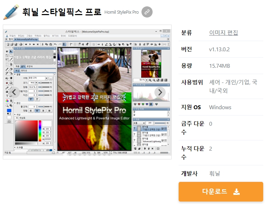Click the 15.74MB file size value
Image resolution: width=266 pixels, height=204 pixels.
pyautogui.click(x=220, y=66)
